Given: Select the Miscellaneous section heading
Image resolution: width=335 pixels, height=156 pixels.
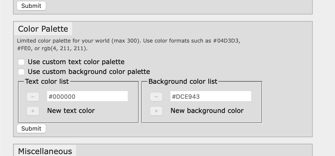Looking at the screenshot, I should (x=45, y=151).
